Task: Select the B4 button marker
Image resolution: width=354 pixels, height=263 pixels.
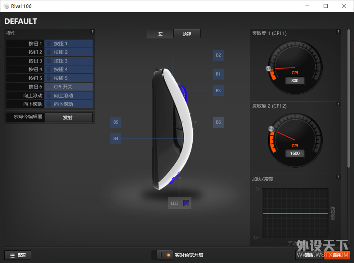Action: [x=116, y=139]
